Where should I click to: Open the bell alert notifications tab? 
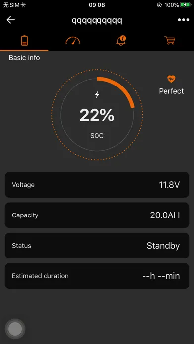point(121,41)
